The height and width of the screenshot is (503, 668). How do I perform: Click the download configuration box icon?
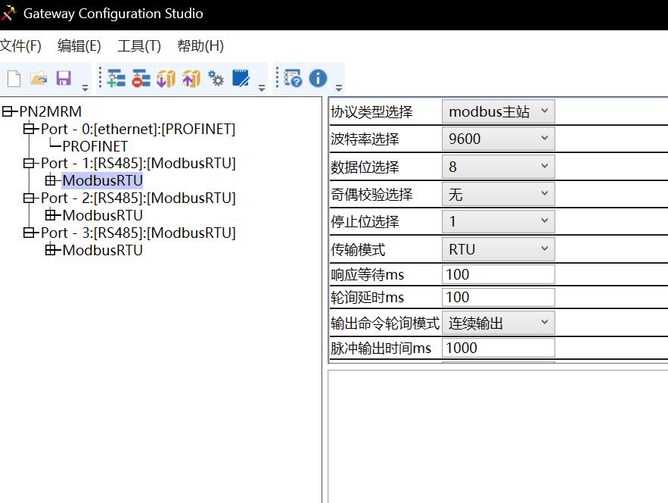coord(166,79)
